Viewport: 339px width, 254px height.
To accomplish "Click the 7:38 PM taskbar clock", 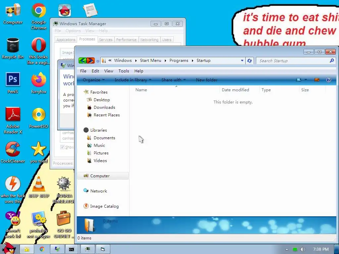I will pos(321,249).
